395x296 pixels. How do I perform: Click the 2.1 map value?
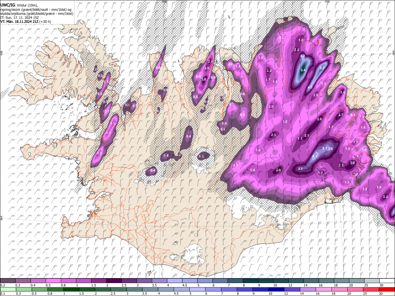(307, 135)
